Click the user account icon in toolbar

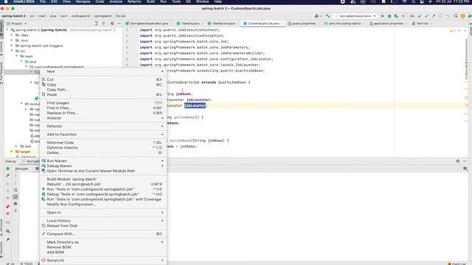[318, 16]
